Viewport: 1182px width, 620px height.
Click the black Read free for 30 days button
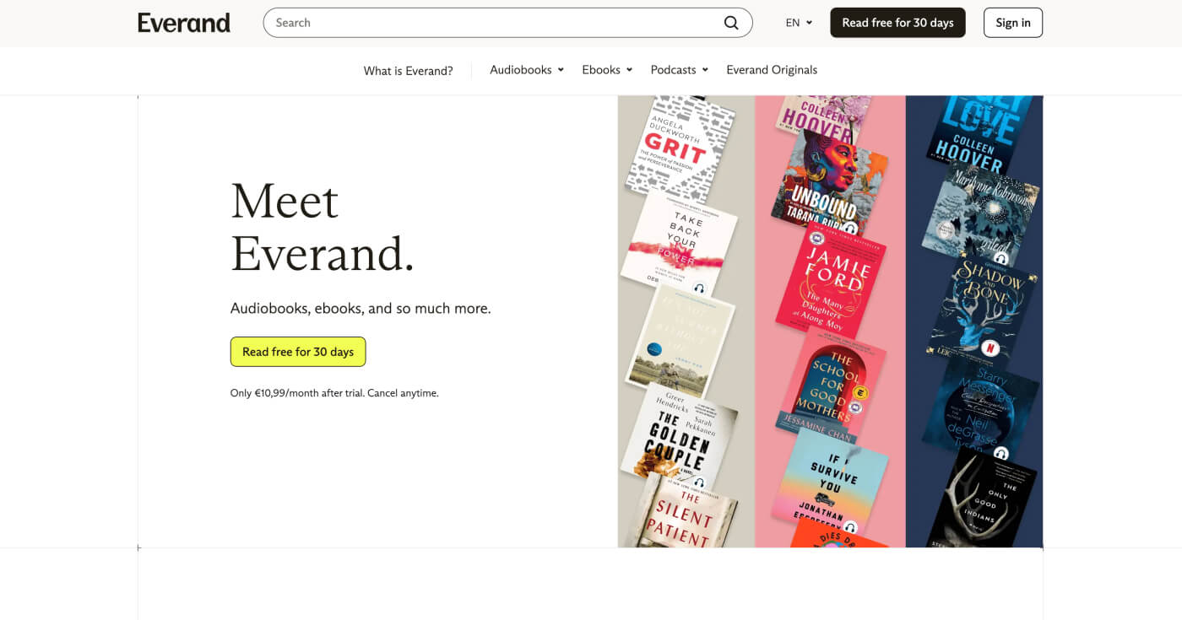coord(897,23)
